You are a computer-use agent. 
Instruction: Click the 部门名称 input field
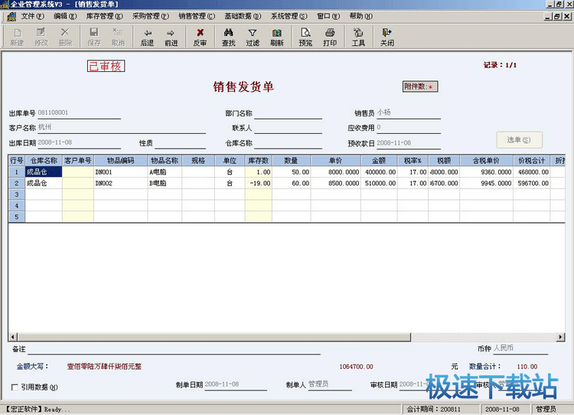[x=288, y=113]
